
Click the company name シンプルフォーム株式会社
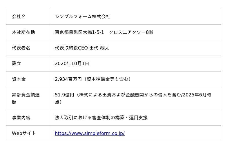83,17
